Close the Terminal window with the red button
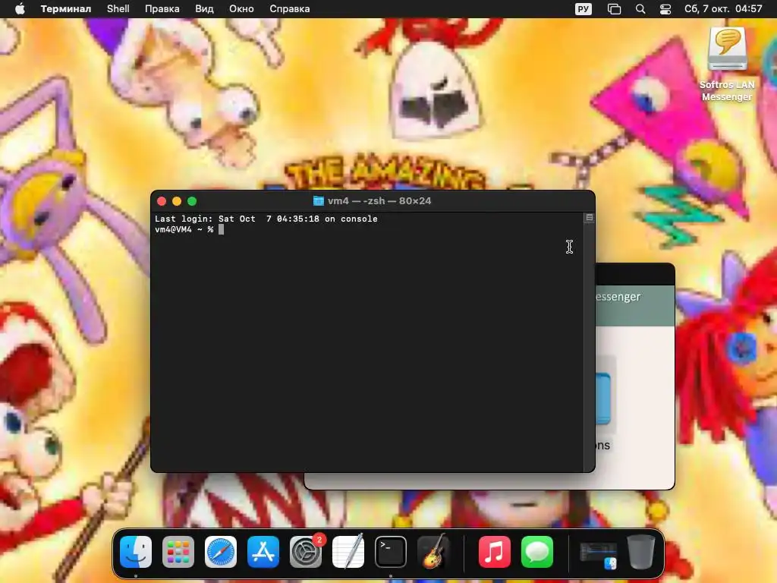This screenshot has width=777, height=583. [162, 201]
